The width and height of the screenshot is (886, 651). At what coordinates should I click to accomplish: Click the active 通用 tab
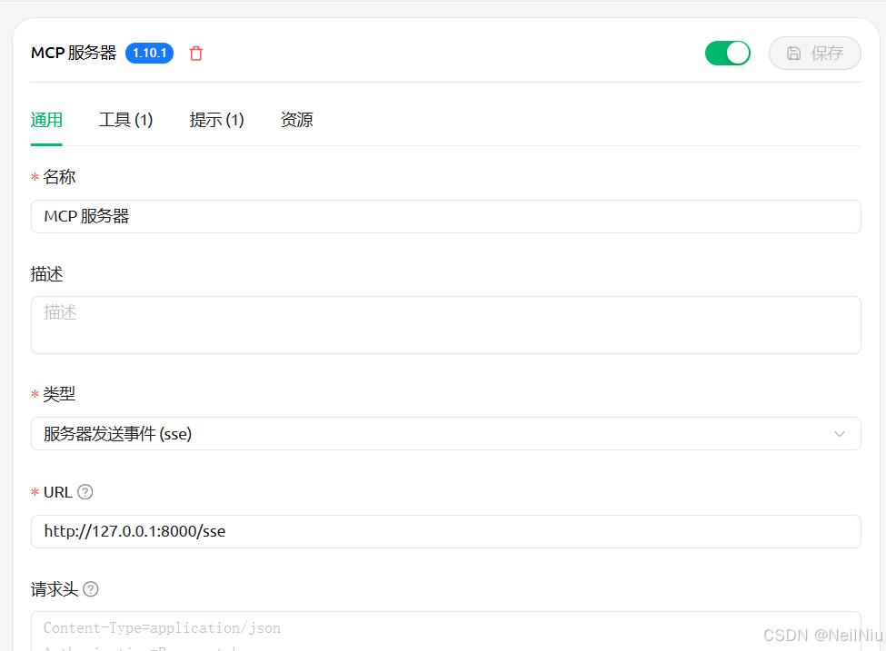[46, 119]
